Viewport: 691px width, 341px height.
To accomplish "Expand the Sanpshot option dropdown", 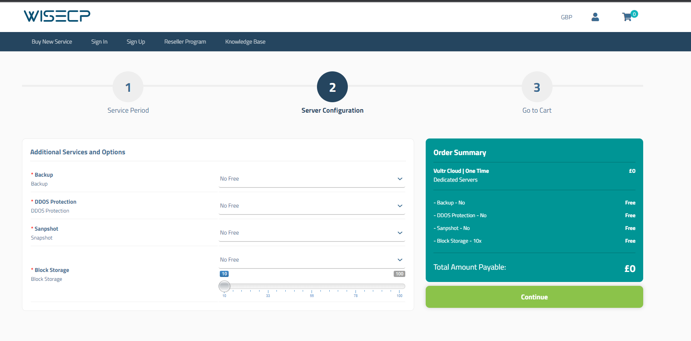I will tap(312, 233).
